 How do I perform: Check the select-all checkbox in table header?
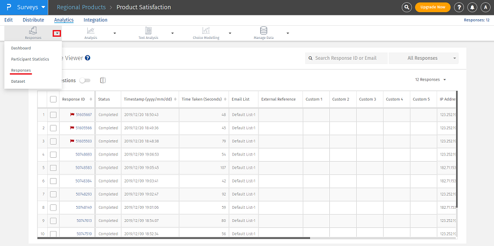coord(53,99)
